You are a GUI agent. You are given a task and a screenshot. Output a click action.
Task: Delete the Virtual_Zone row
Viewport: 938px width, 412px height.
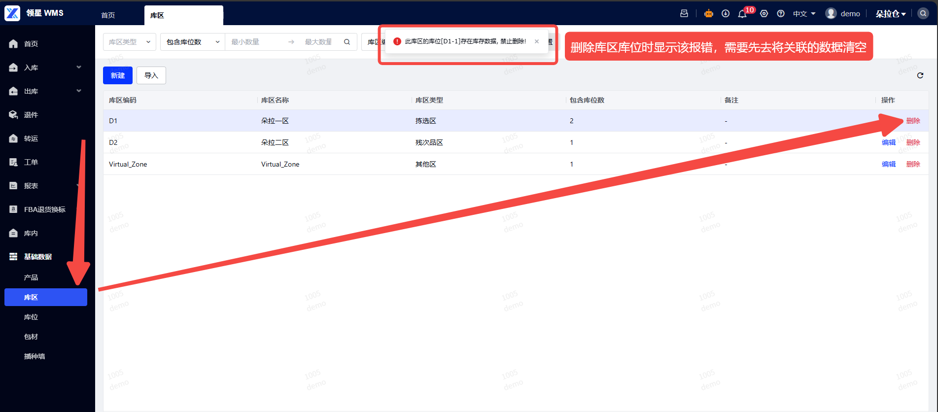tap(913, 164)
